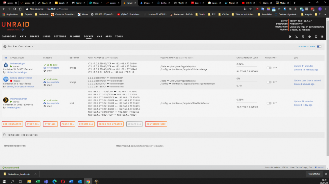This screenshot has width=329, height=184.
Task: Open the Chrome three-dot menu
Action: 325,9
